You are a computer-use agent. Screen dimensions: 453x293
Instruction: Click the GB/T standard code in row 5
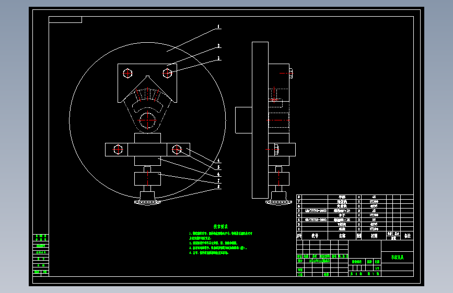(x=316, y=211)
